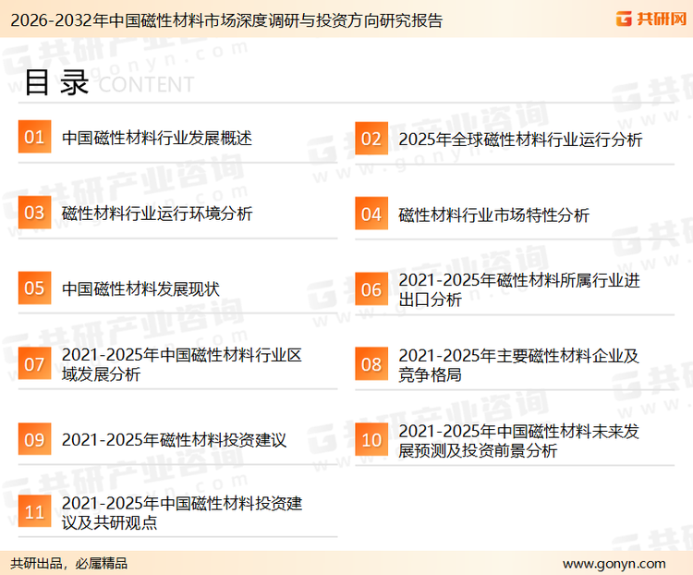This screenshot has height=575, width=693.
Task: Click the orange 11 chapter number badge
Action: 34,513
